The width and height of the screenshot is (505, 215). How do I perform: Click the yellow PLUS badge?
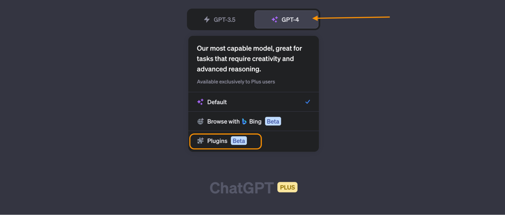coord(287,187)
